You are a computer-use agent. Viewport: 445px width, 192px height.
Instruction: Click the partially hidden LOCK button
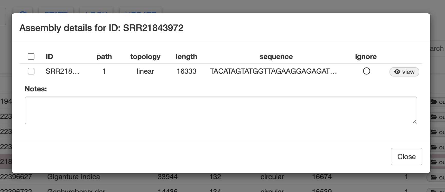(x=96, y=11)
